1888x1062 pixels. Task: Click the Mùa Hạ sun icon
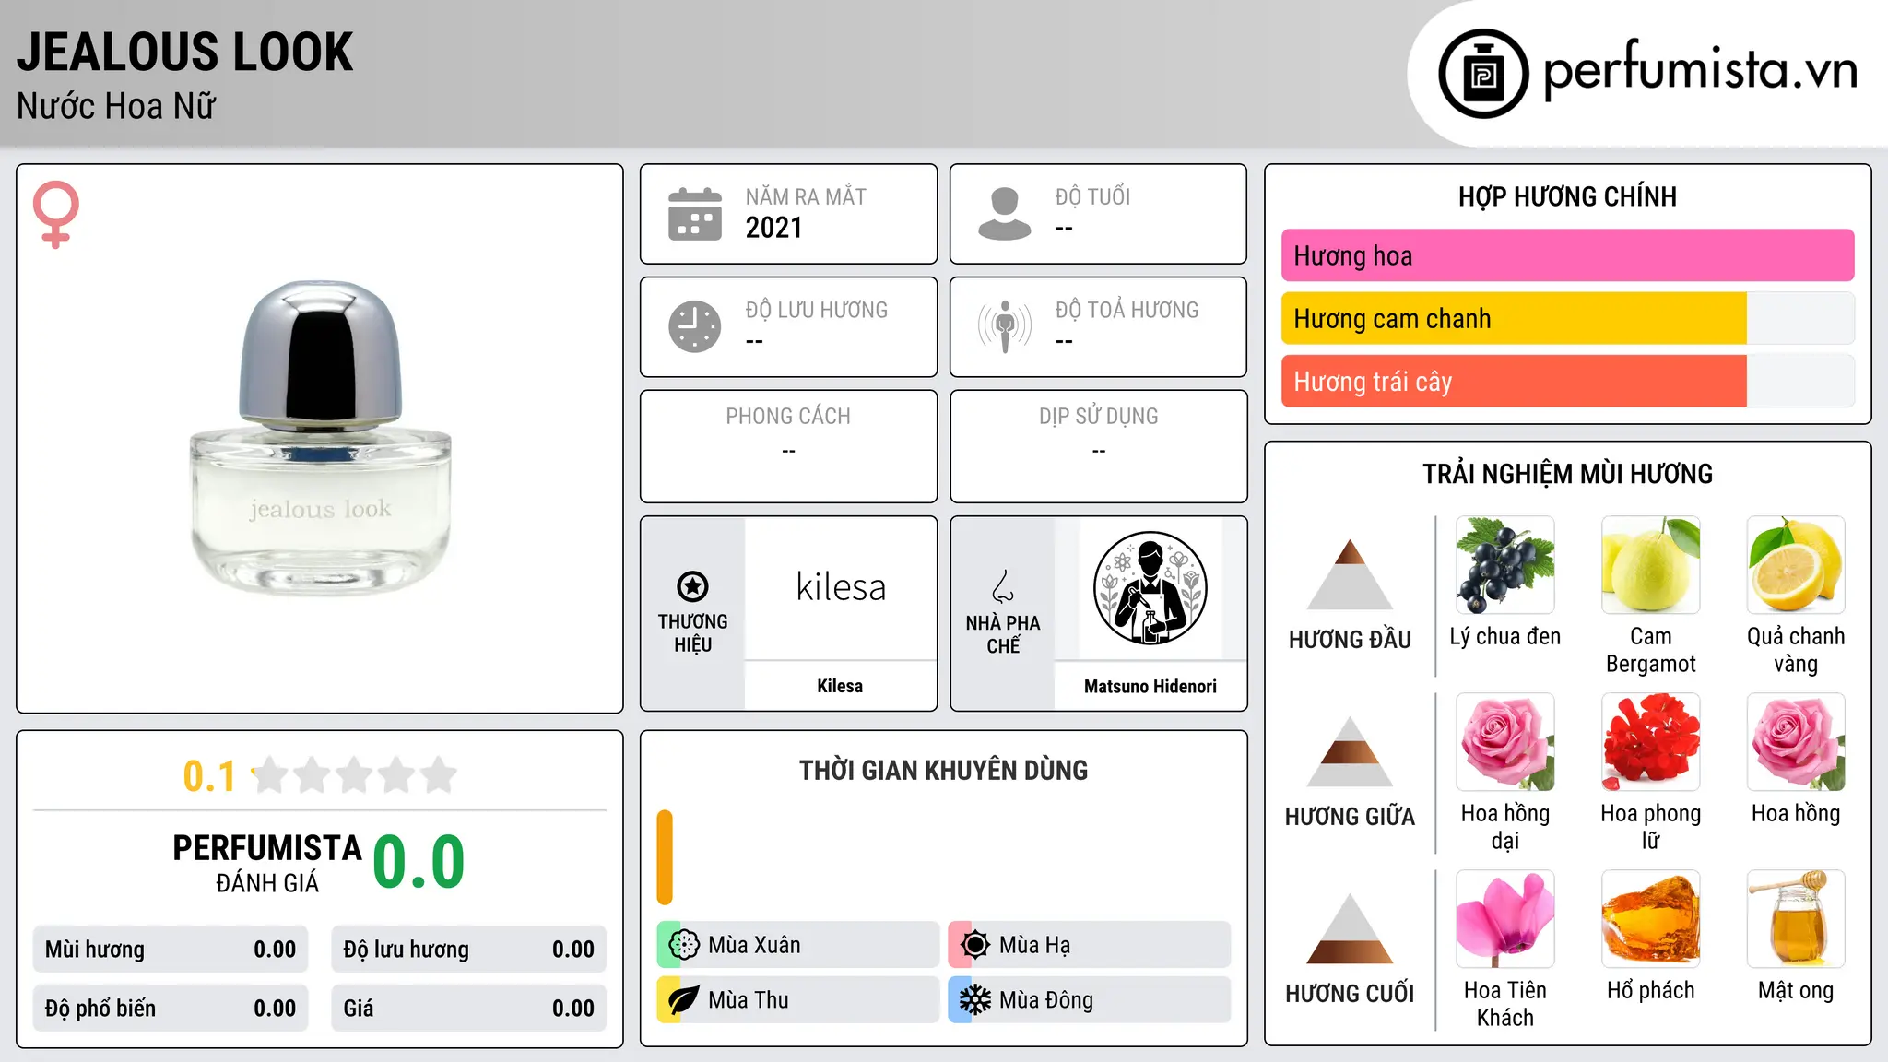tap(975, 945)
